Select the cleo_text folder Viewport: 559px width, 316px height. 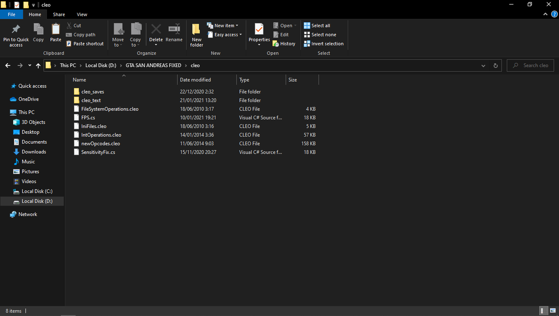[91, 101]
